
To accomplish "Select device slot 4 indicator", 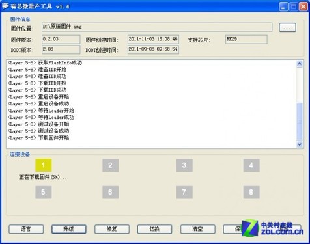I will coord(251,165).
